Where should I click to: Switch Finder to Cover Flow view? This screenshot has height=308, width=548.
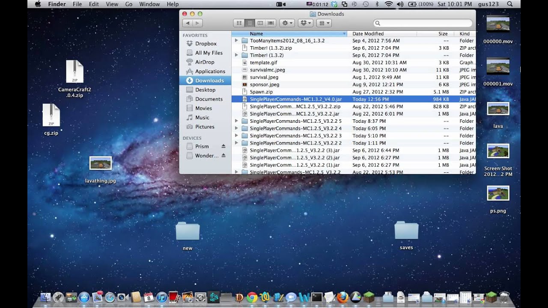(x=271, y=23)
